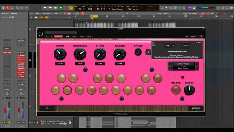Open the Browsers button at the toolbar's right end
234x132 pixels.
(x=231, y=8)
